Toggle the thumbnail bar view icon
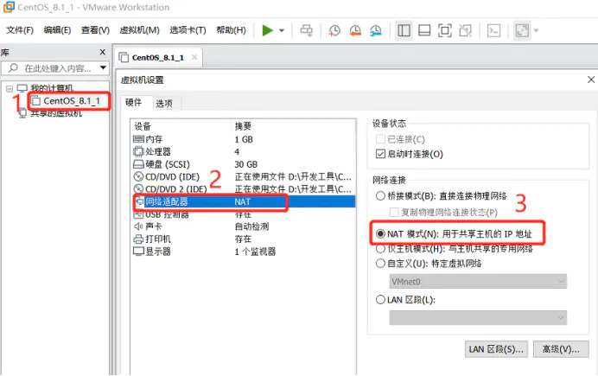Screen dimensions: 598x376 (x=424, y=30)
